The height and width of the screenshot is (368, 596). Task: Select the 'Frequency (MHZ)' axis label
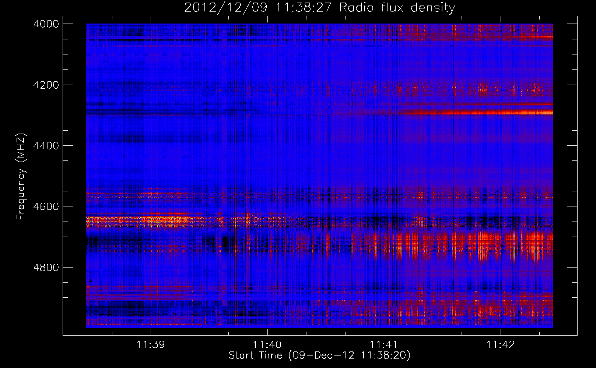pos(21,177)
